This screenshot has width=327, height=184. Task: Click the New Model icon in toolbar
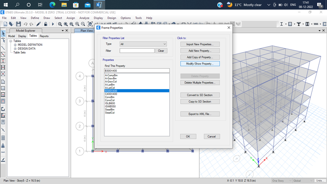click(5, 24)
